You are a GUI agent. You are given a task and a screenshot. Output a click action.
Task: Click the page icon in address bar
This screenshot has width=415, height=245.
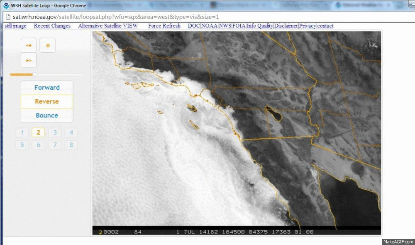click(7, 17)
